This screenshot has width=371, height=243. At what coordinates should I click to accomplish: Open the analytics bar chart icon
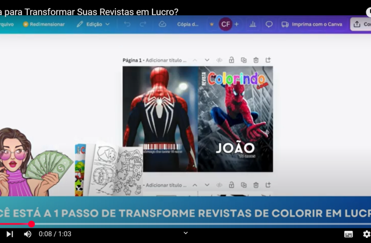point(253,24)
